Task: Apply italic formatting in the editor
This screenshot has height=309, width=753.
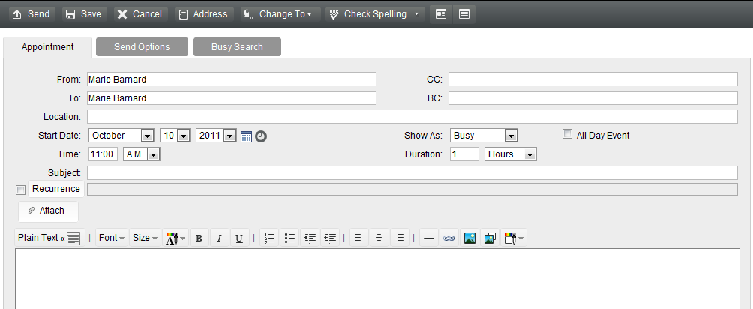Action: 219,238
